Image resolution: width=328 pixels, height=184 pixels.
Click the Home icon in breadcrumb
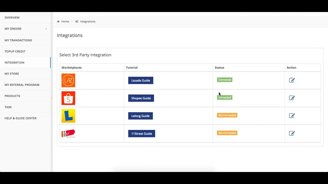coord(58,21)
